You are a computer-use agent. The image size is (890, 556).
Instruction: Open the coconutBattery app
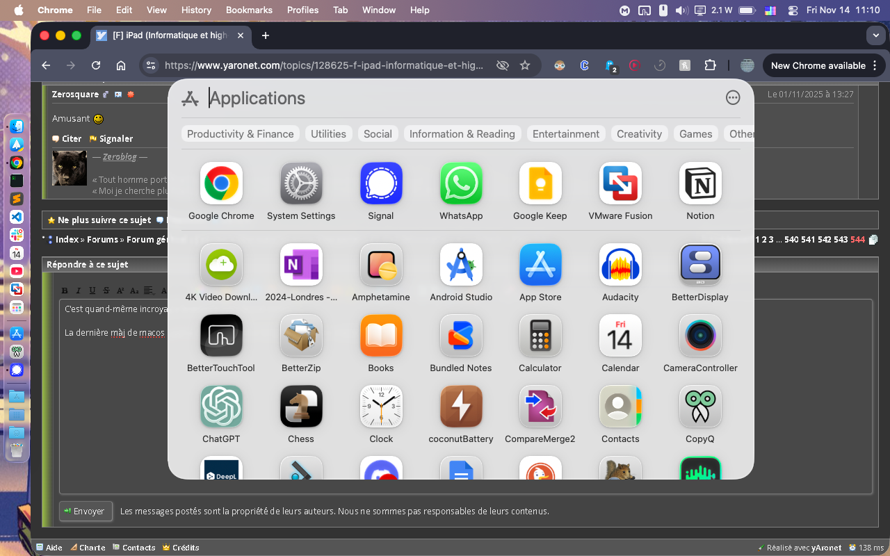(x=461, y=407)
